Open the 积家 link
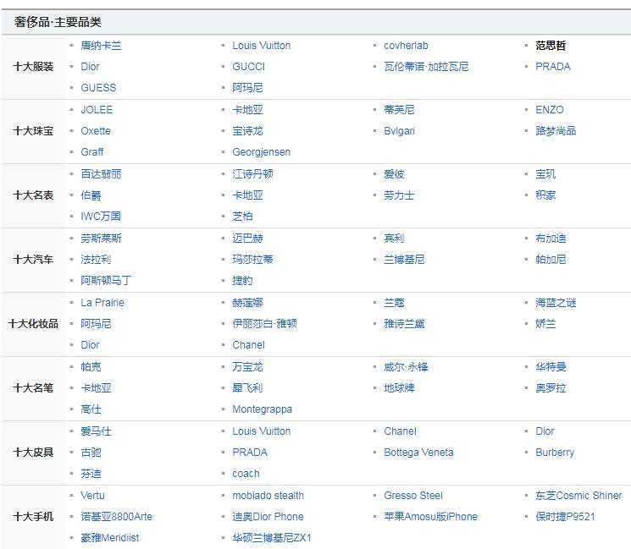 [545, 195]
